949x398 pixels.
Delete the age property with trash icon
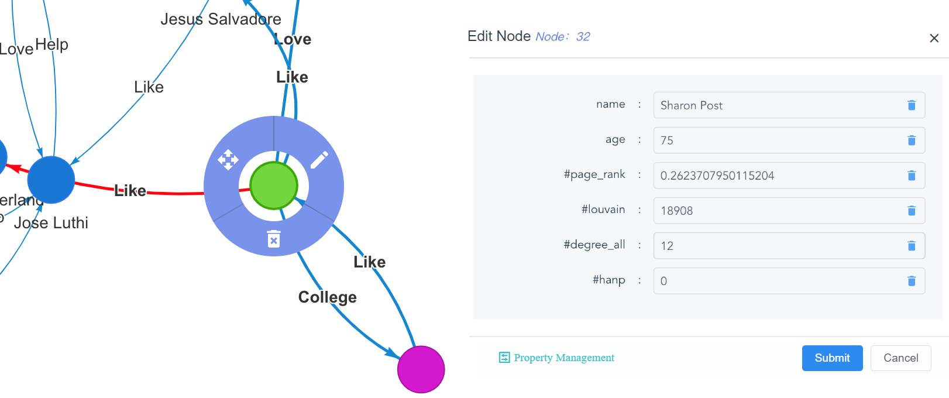(x=911, y=140)
